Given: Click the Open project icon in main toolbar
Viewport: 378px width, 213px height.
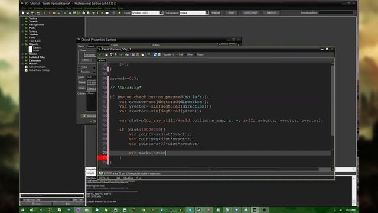Looking at the screenshot, I should [28, 13].
